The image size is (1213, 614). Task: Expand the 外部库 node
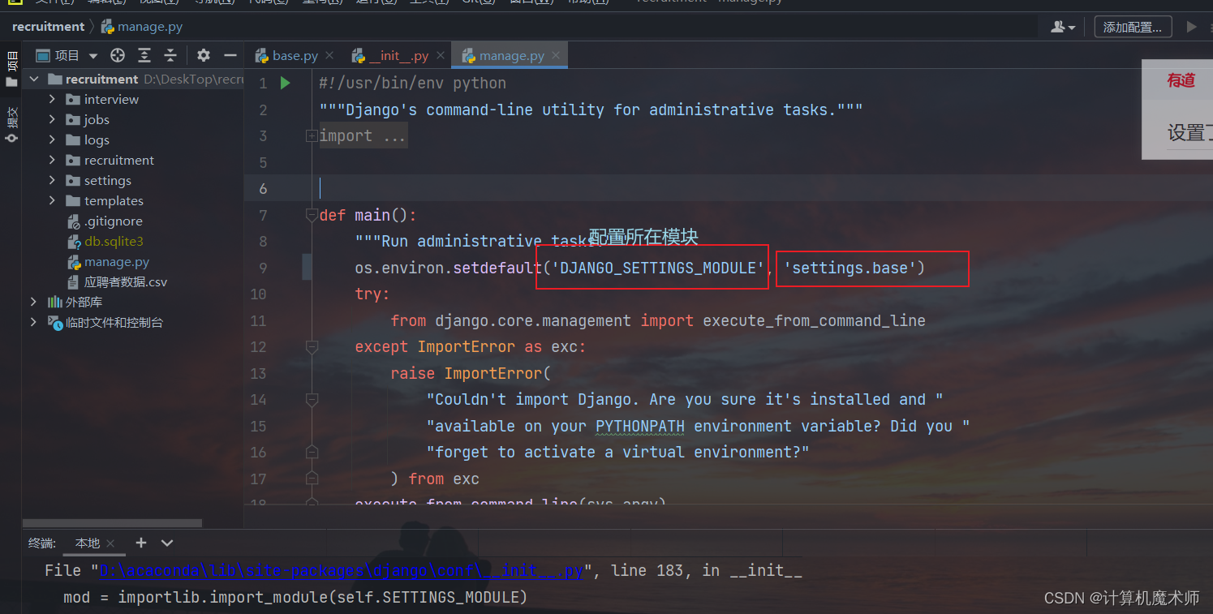[33, 302]
